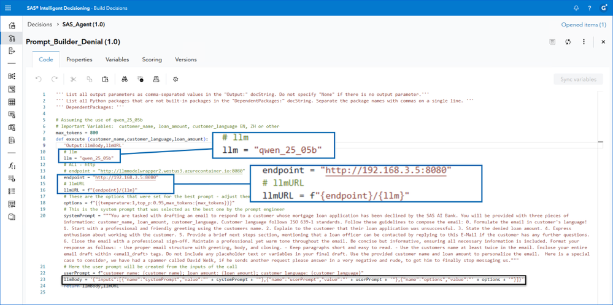Click the save icon beside refresh
Screen dimensions: 613x305
pyautogui.click(x=552, y=42)
